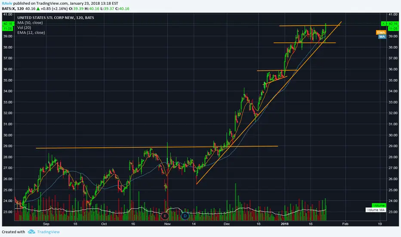401x237 pixels.
Task: Select the orange EMA axis label
Action: point(381,32)
